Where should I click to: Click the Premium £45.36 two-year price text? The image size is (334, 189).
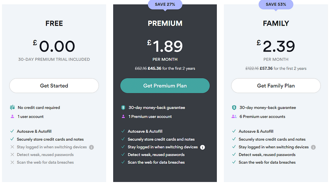155,68
